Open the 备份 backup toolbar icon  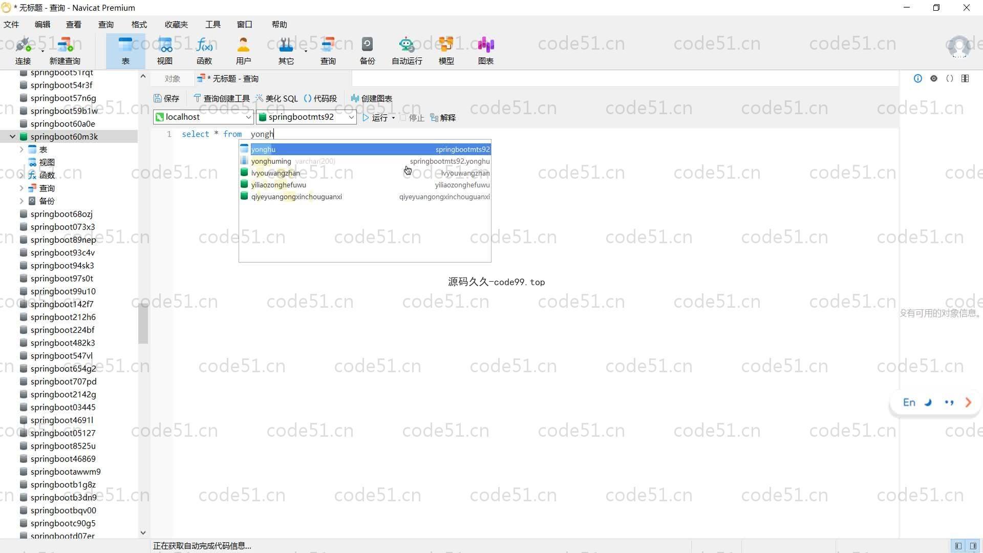[367, 51]
